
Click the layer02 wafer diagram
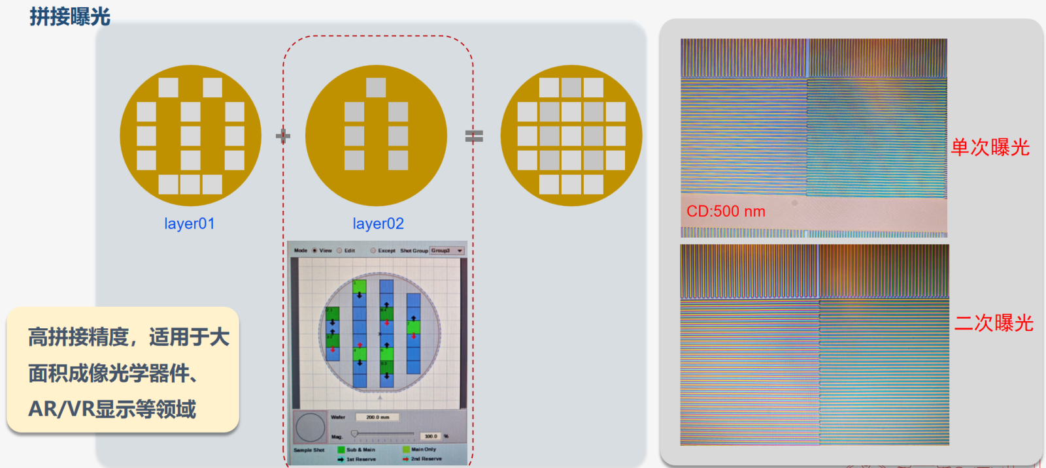click(376, 136)
